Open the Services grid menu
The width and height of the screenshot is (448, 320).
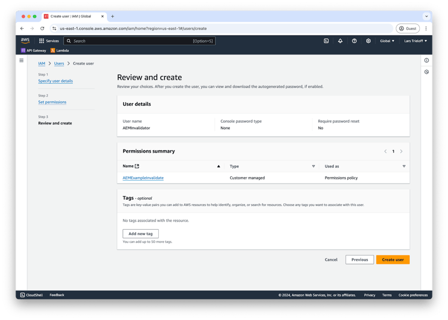coord(49,41)
